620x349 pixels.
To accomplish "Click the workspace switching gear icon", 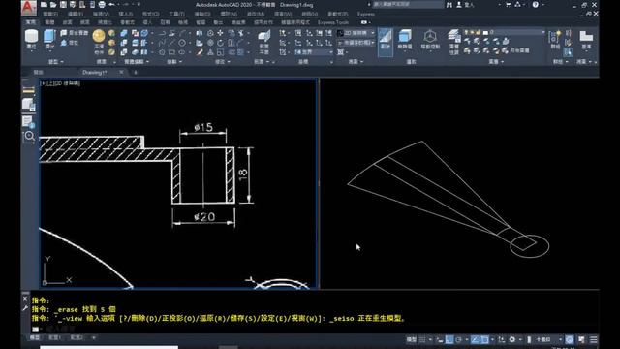I will pos(512,339).
